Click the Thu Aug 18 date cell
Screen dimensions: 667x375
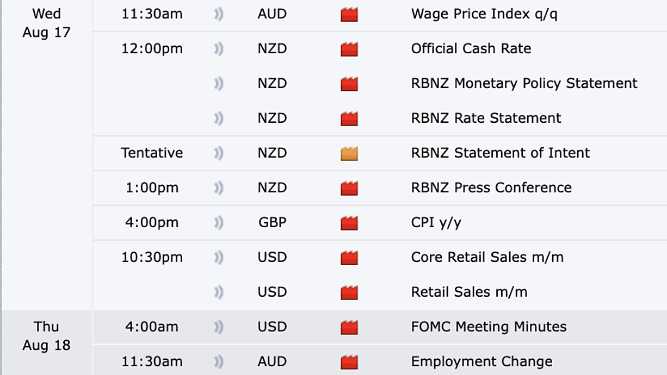[x=47, y=336]
